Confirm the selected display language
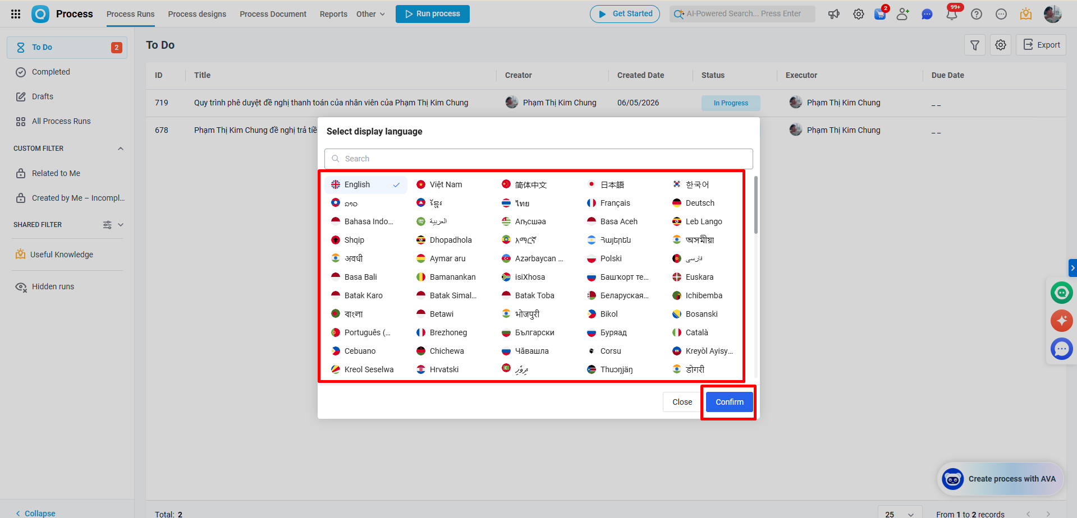Image resolution: width=1077 pixels, height=518 pixels. [729, 402]
